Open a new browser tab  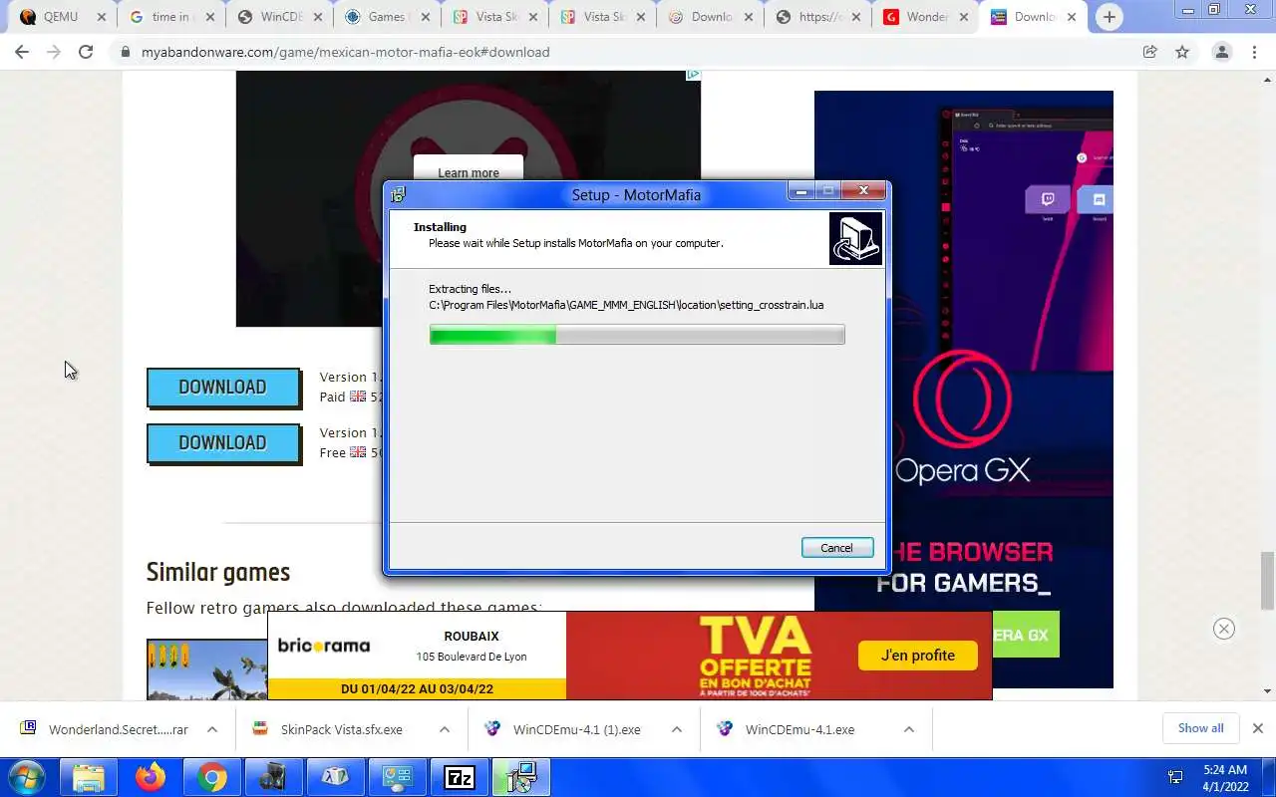point(1109,17)
